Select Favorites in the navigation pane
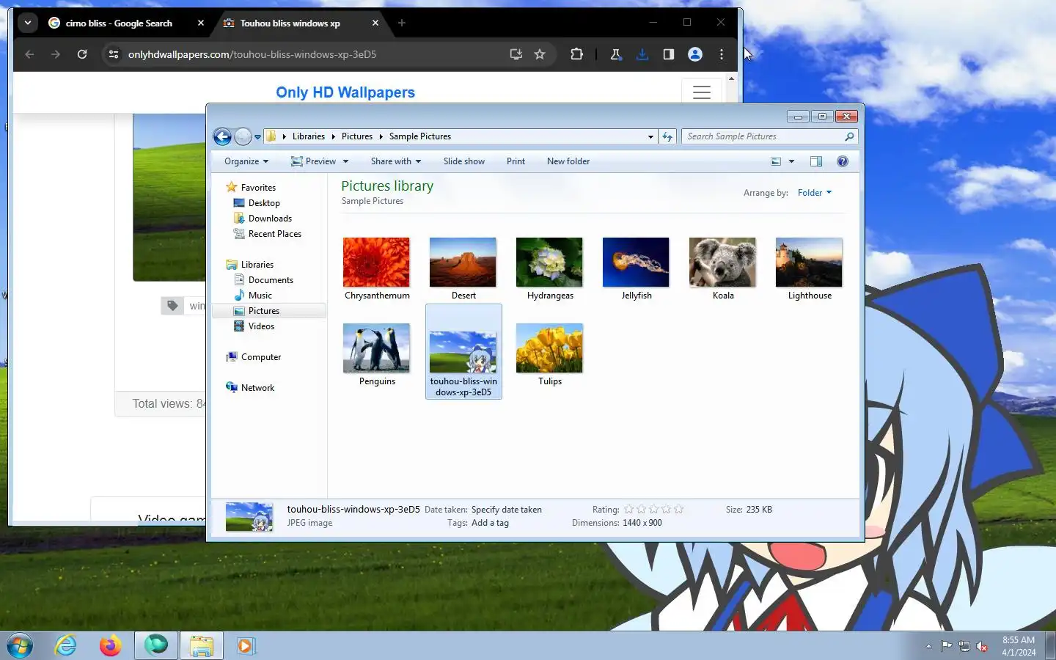 coord(251,188)
